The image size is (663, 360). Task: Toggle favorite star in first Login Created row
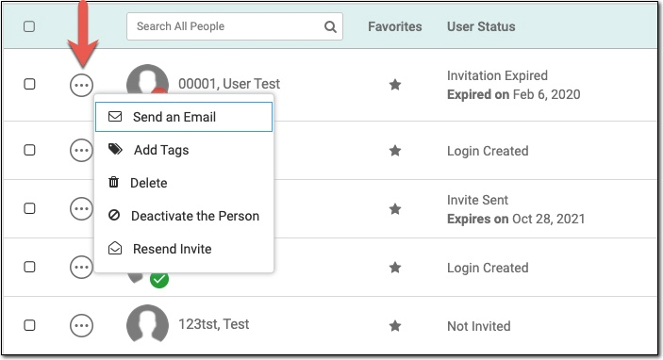(x=395, y=151)
